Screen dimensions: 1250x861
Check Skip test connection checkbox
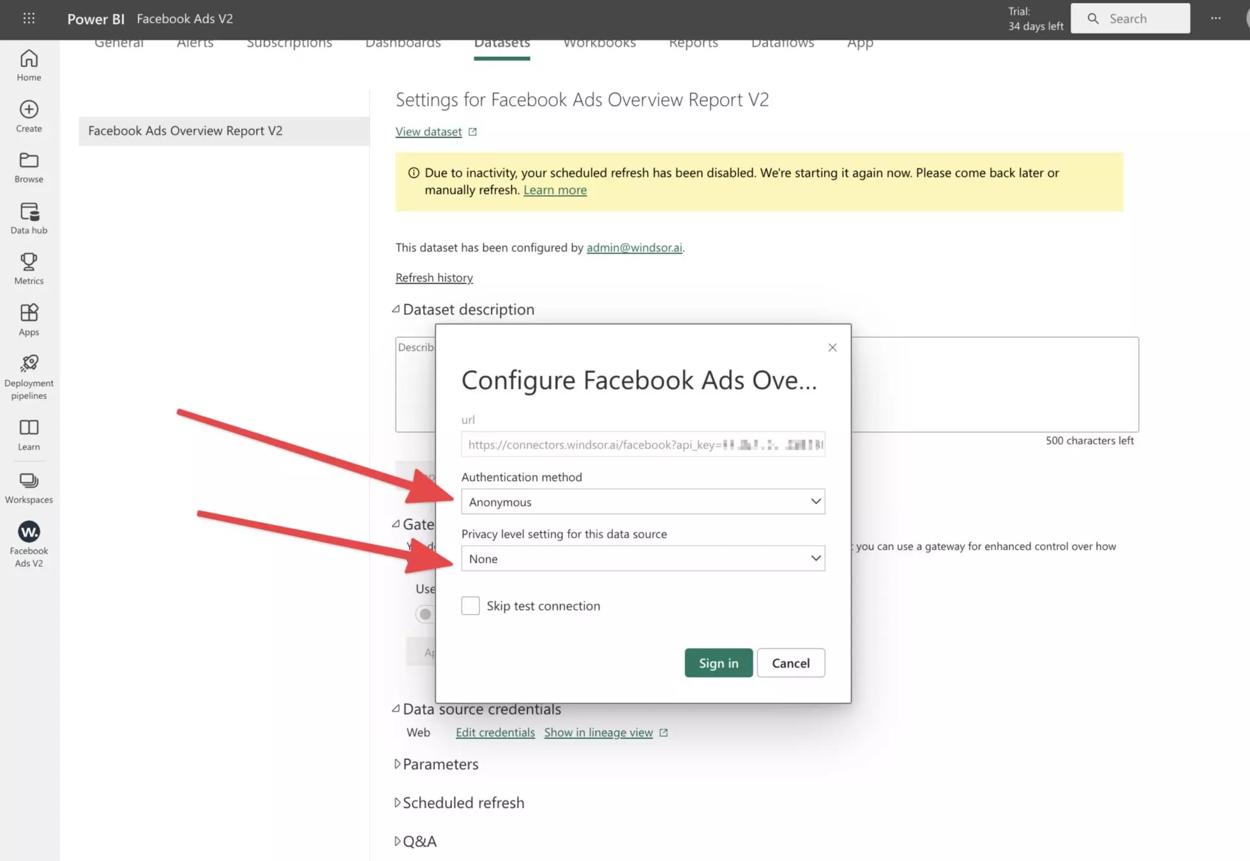(x=470, y=606)
